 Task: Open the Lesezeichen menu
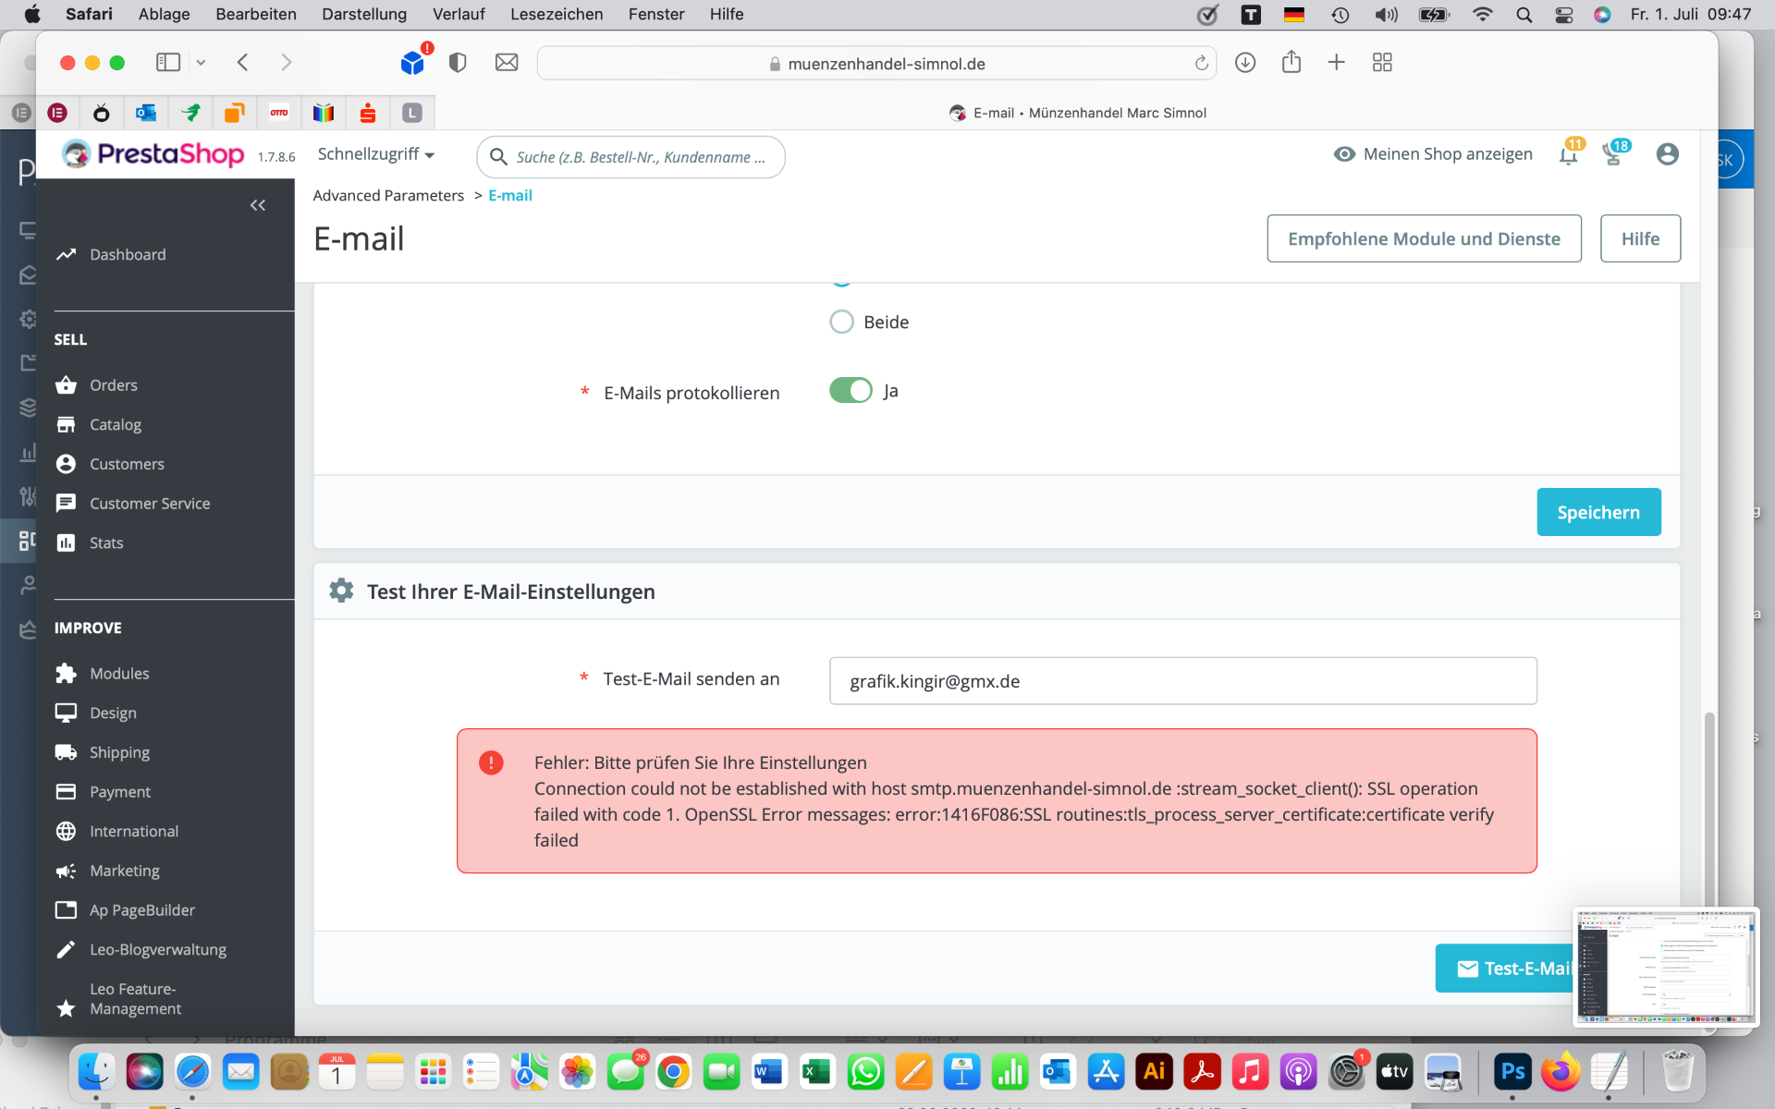557,14
